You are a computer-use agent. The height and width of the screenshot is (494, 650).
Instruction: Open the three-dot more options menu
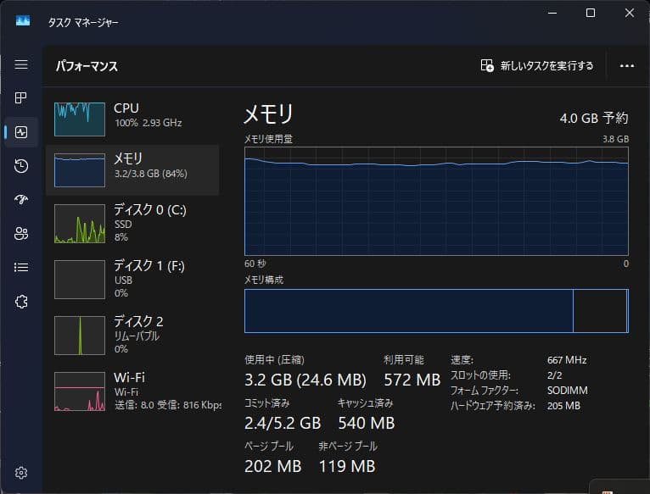pos(627,66)
